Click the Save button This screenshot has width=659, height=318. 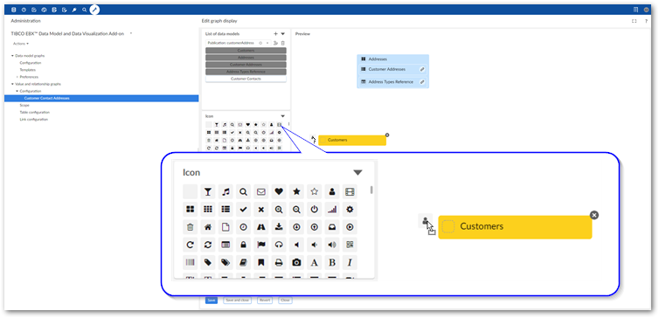point(212,301)
